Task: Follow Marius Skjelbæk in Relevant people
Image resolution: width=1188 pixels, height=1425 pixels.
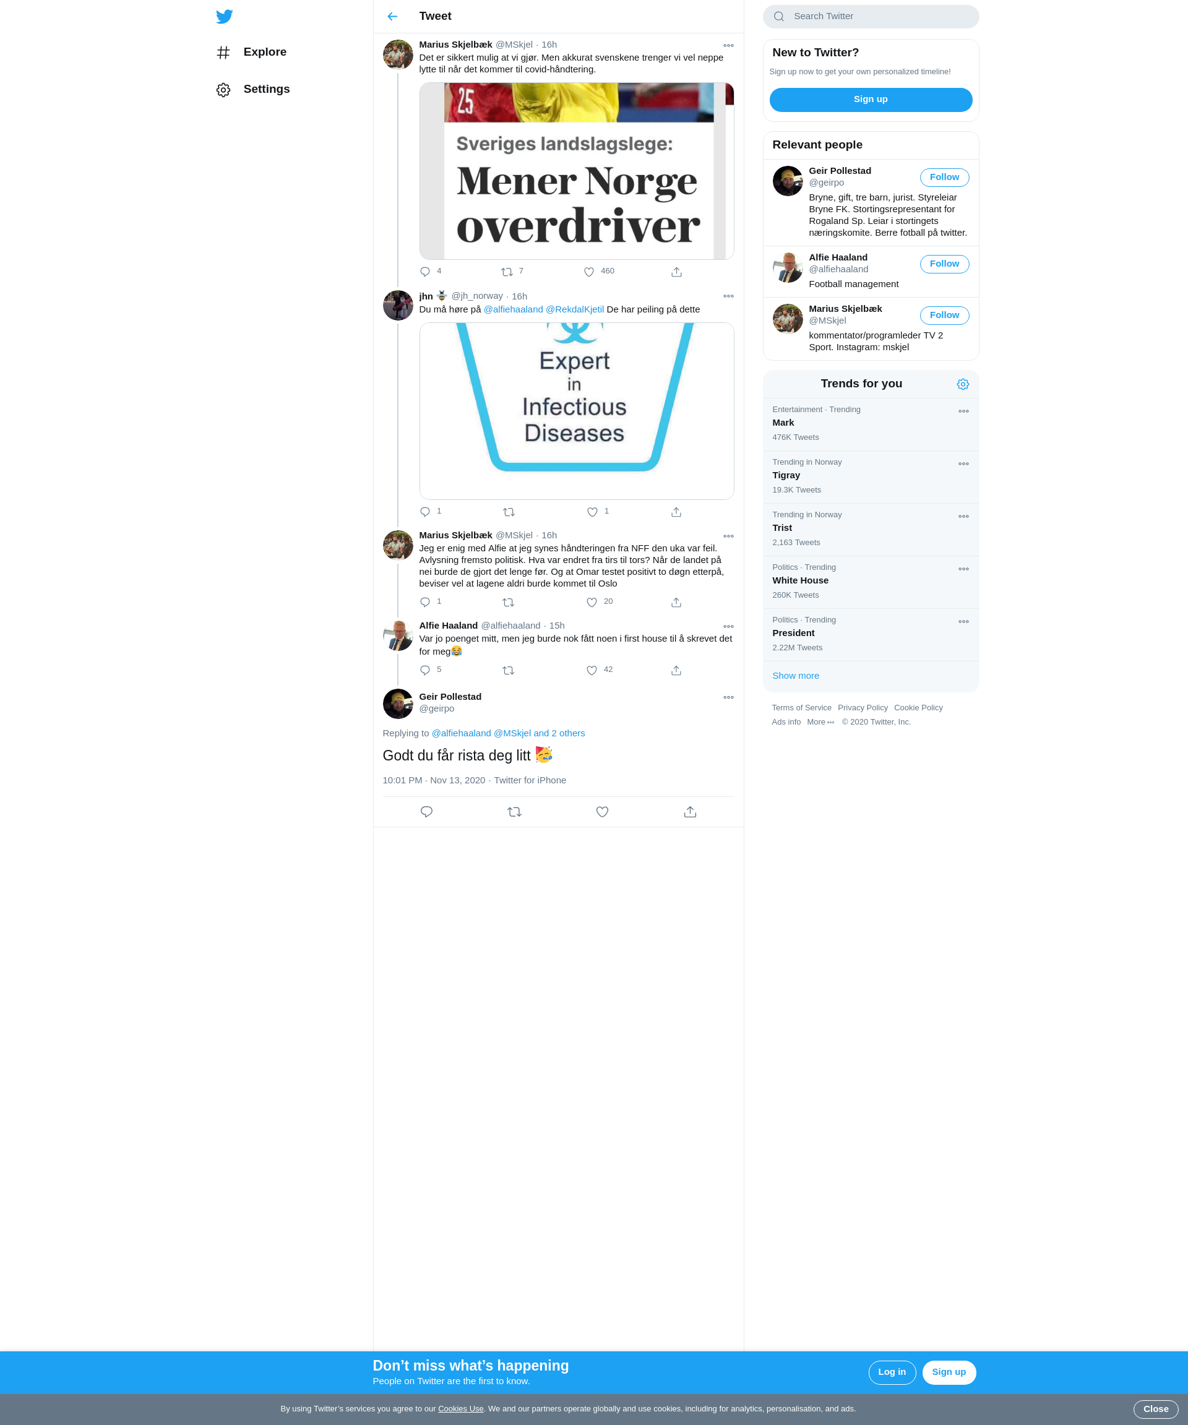Action: click(x=944, y=316)
